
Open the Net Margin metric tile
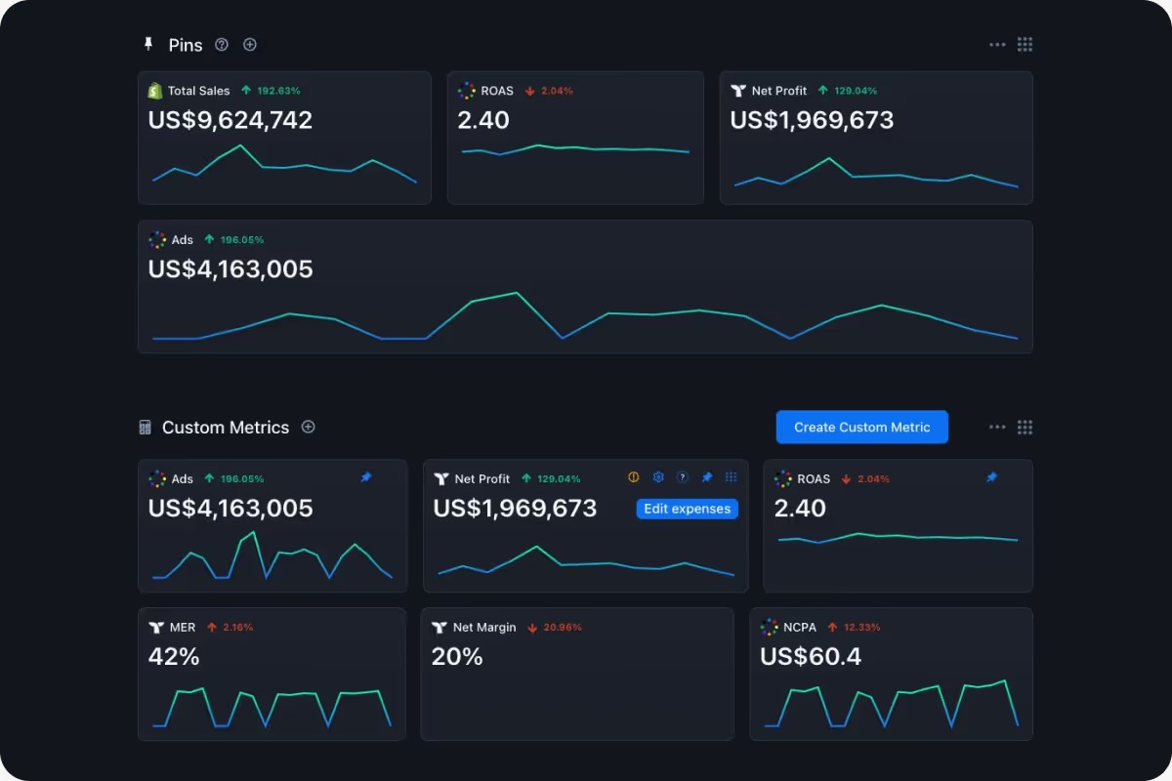point(576,674)
